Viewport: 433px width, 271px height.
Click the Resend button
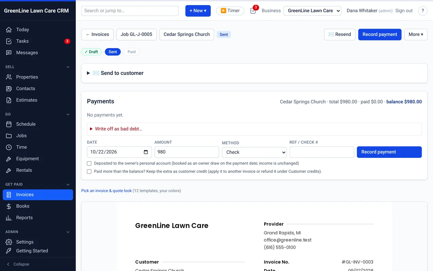point(340,35)
